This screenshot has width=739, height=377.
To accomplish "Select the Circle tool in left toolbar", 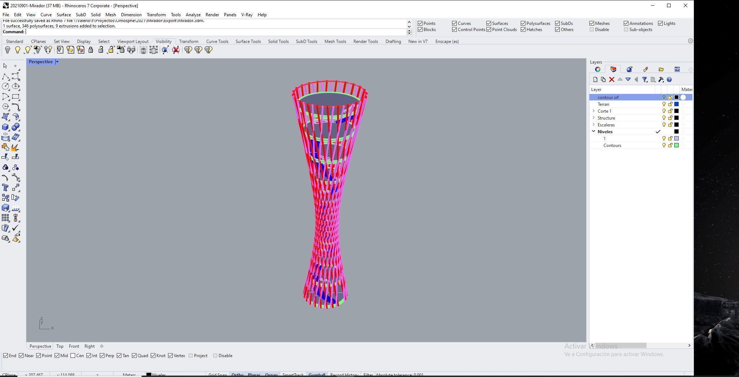I will [x=5, y=86].
